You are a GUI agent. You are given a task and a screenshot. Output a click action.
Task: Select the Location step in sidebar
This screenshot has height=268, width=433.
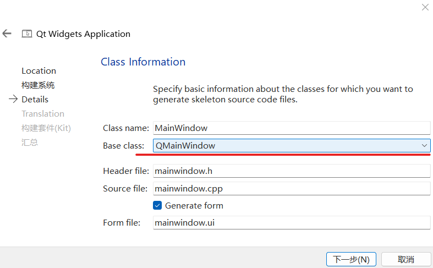[x=39, y=71]
